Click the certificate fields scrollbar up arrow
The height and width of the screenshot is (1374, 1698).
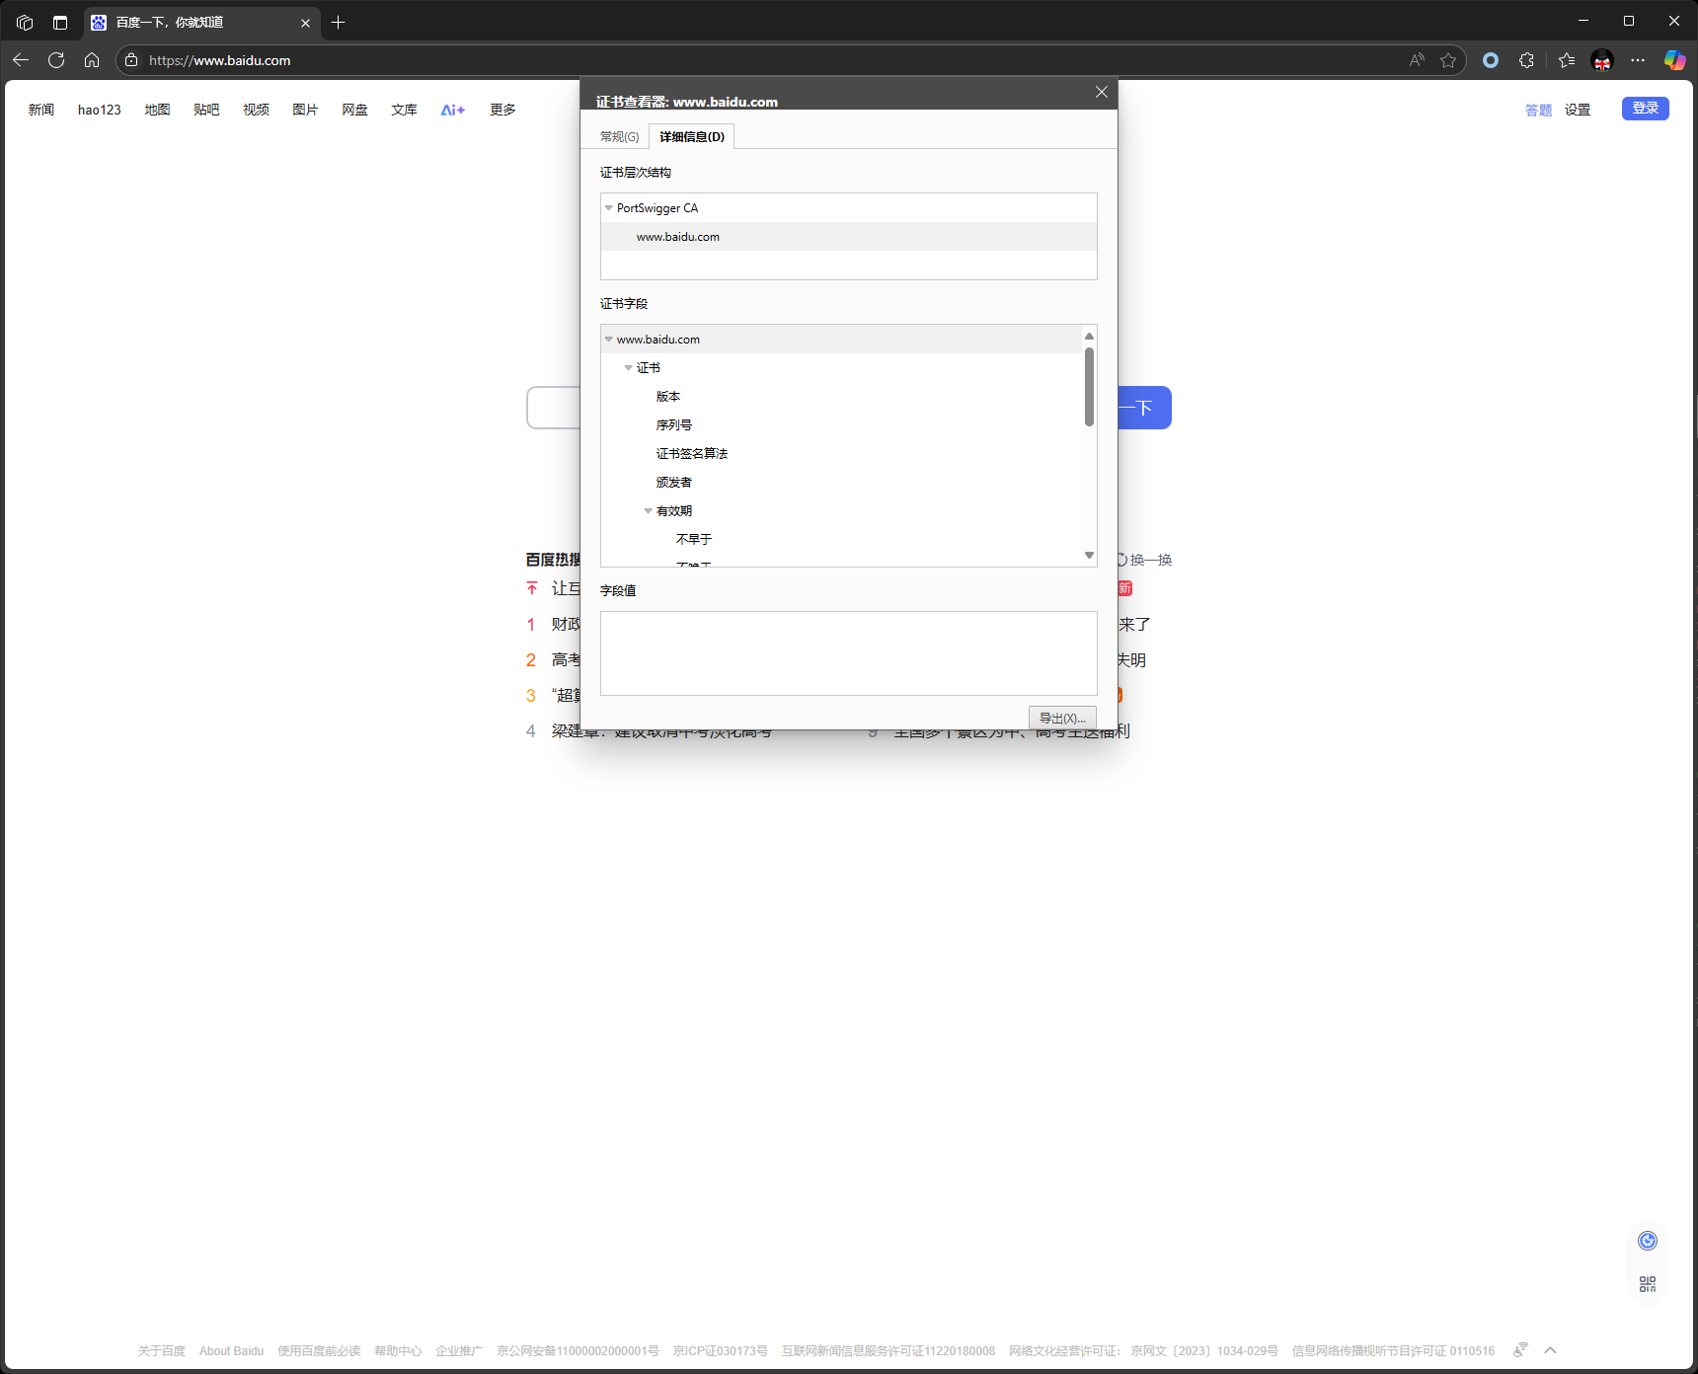1089,337
